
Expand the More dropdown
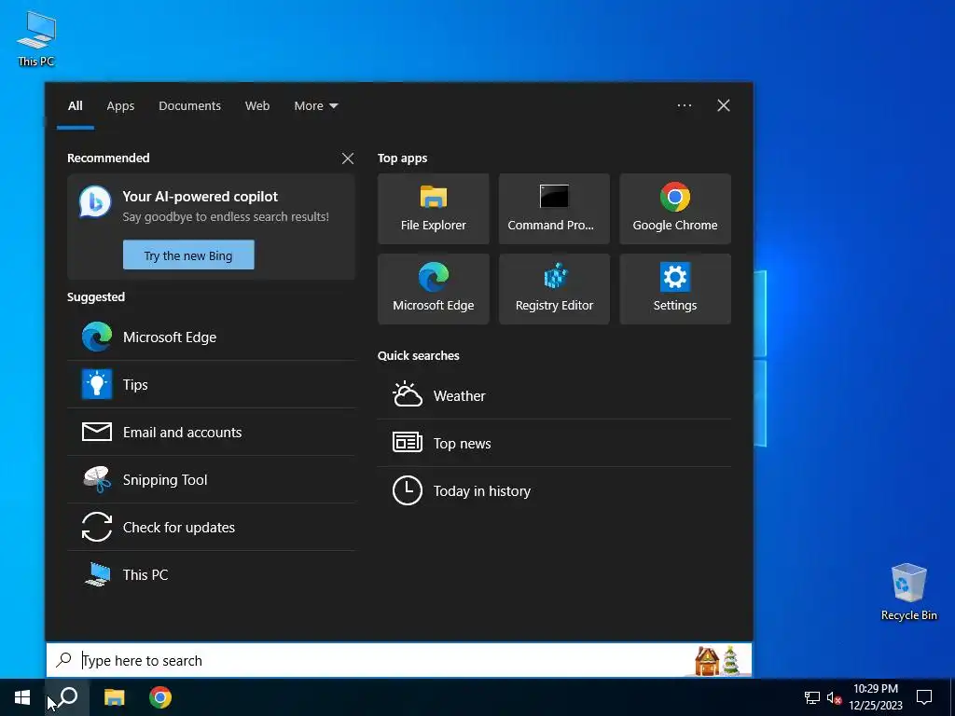point(315,106)
